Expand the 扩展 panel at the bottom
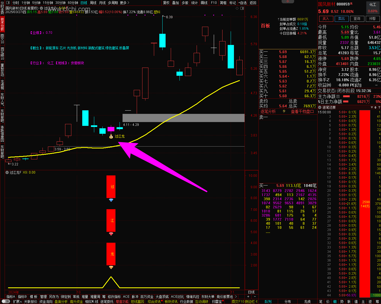The image size is (381, 304). [17, 302]
